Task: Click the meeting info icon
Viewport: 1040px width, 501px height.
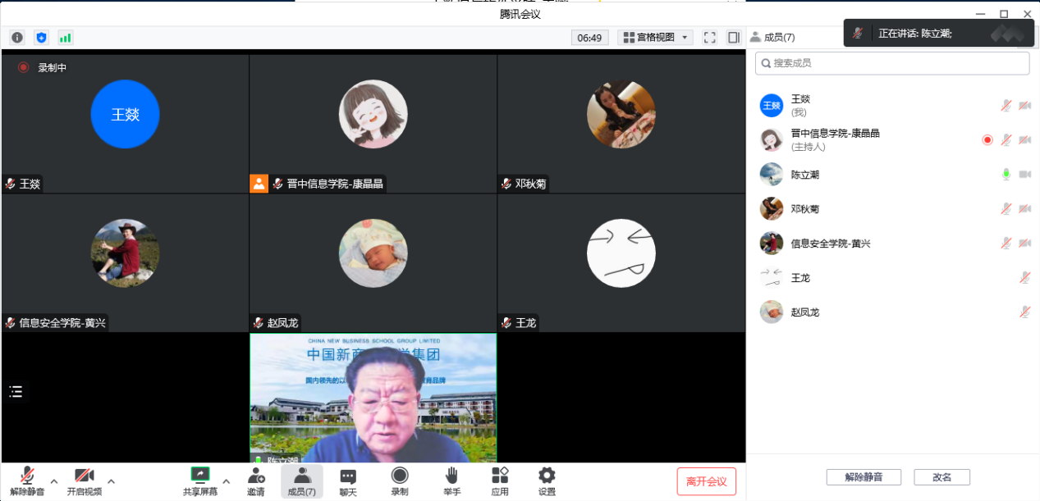Action: [x=17, y=38]
